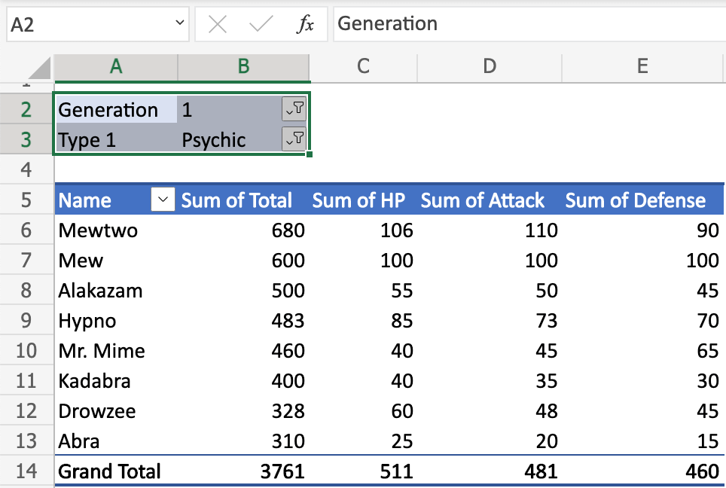Viewport: 726px width, 488px height.
Task: Select column C header
Action: point(363,67)
